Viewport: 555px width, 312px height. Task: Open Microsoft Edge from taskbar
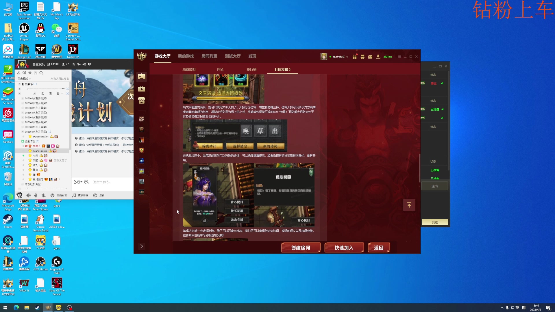pos(16,308)
